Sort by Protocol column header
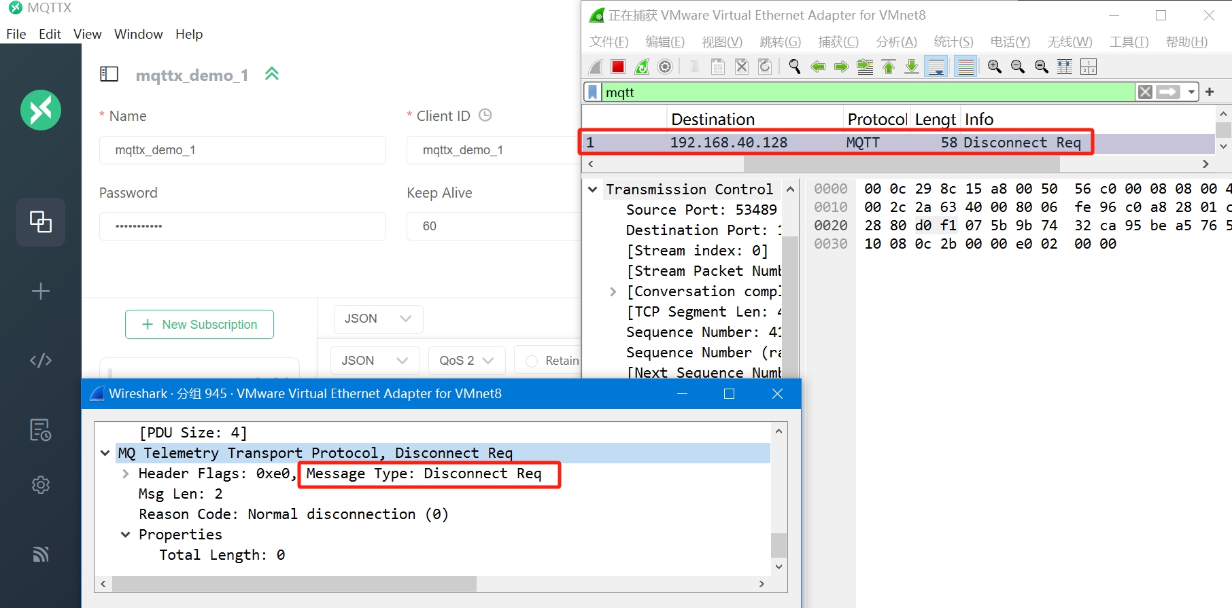 tap(877, 119)
